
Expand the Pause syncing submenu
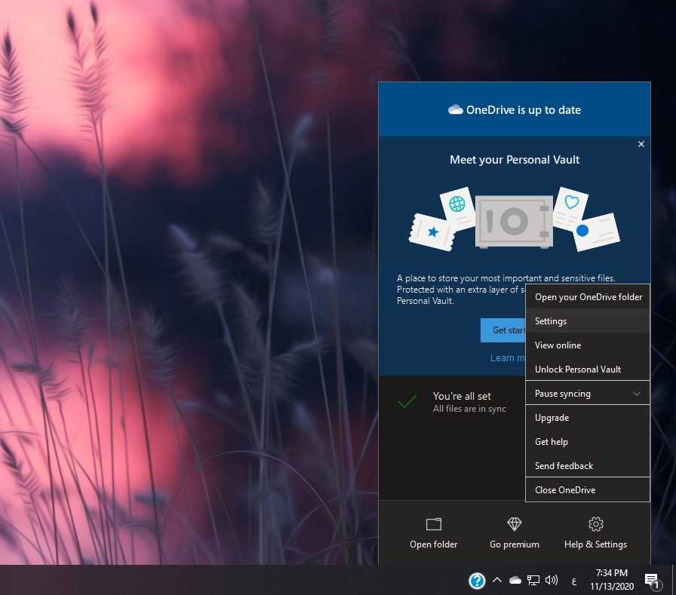tap(587, 394)
